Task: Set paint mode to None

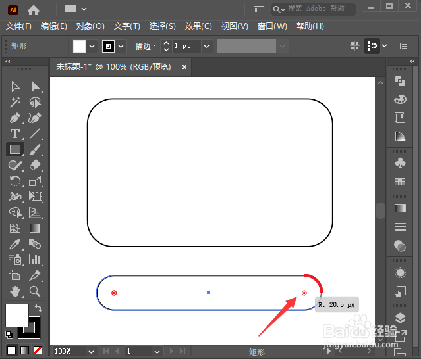Action: (38, 350)
